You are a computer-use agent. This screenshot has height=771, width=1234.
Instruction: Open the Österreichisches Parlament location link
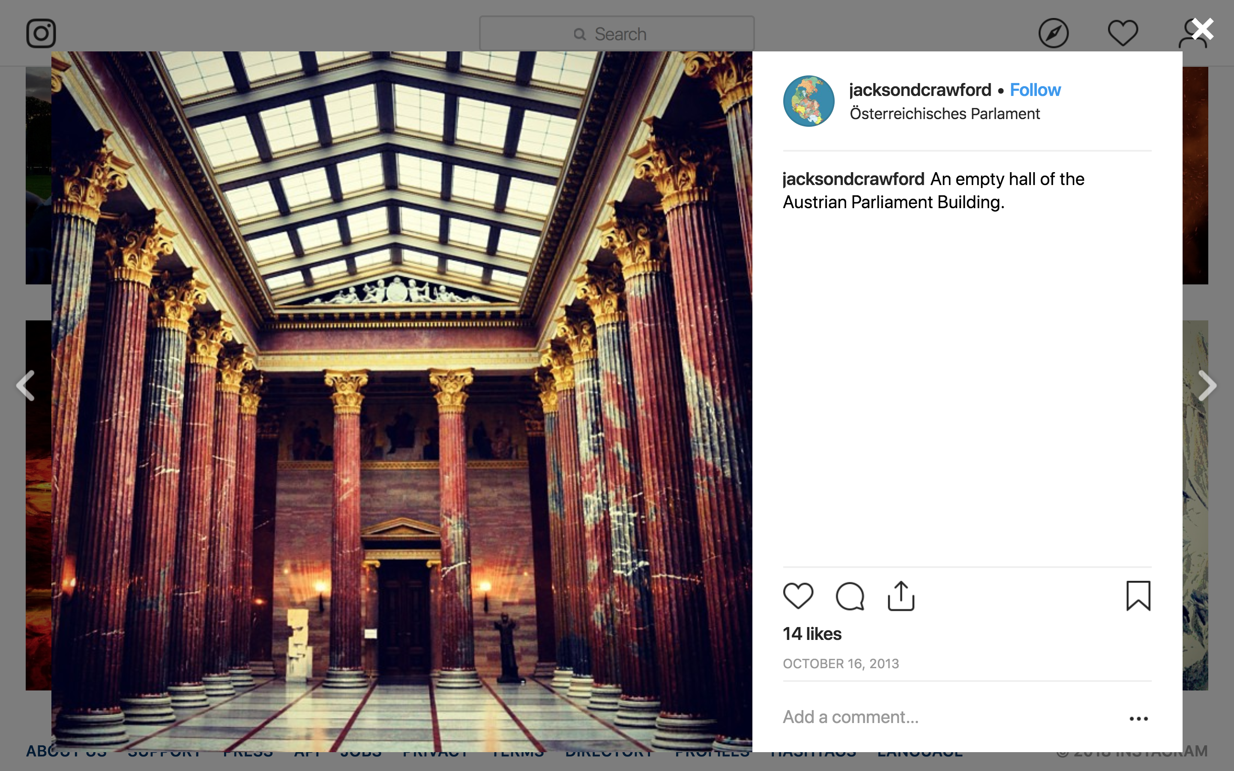(944, 113)
